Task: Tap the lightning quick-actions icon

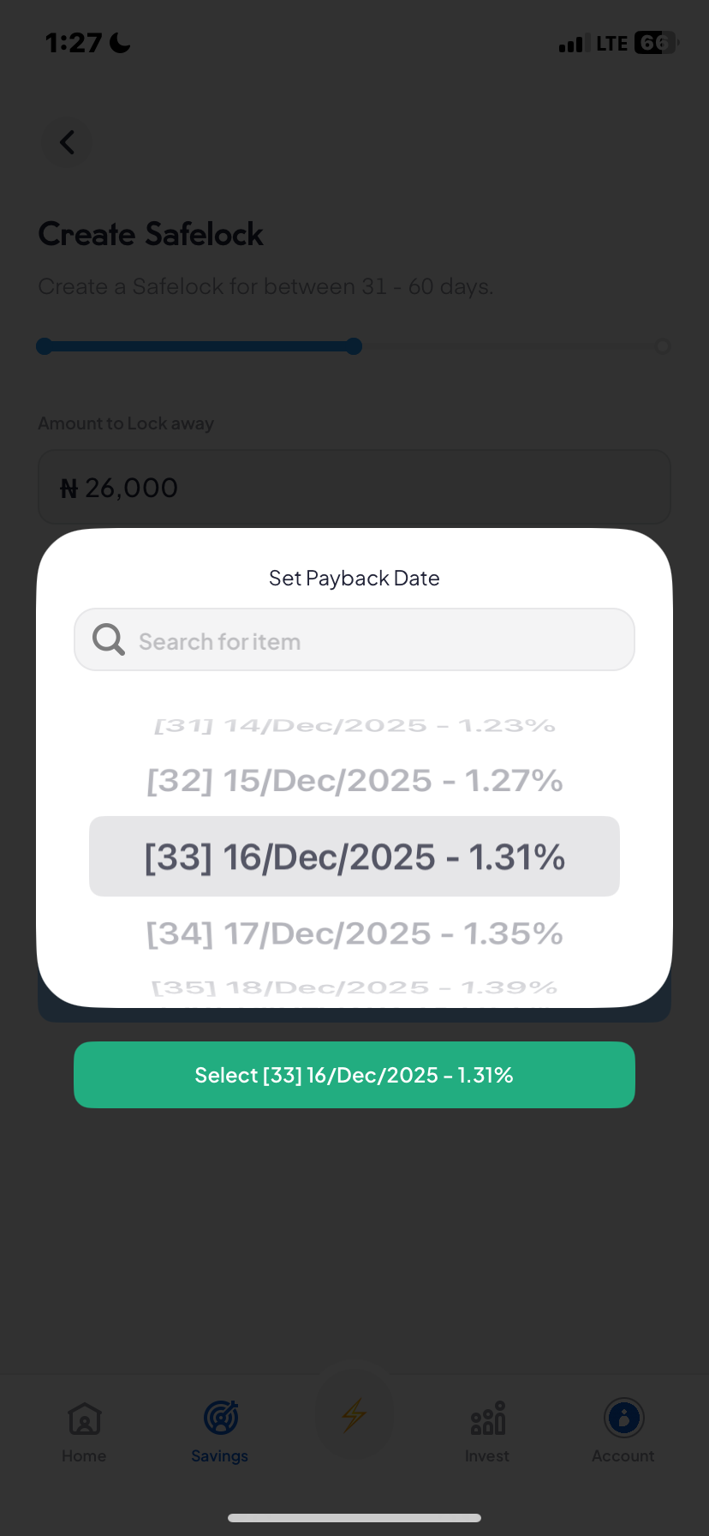Action: click(354, 1412)
